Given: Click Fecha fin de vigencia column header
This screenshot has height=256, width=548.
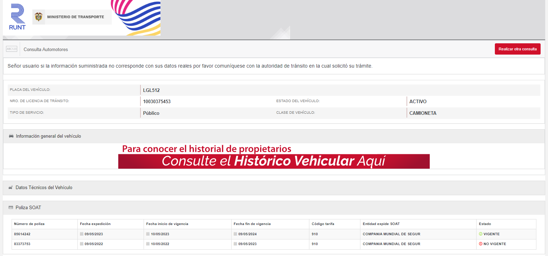Looking at the screenshot, I should pyautogui.click(x=252, y=224).
